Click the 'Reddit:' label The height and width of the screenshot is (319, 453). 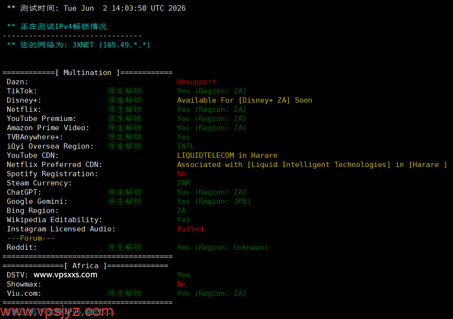click(x=22, y=247)
